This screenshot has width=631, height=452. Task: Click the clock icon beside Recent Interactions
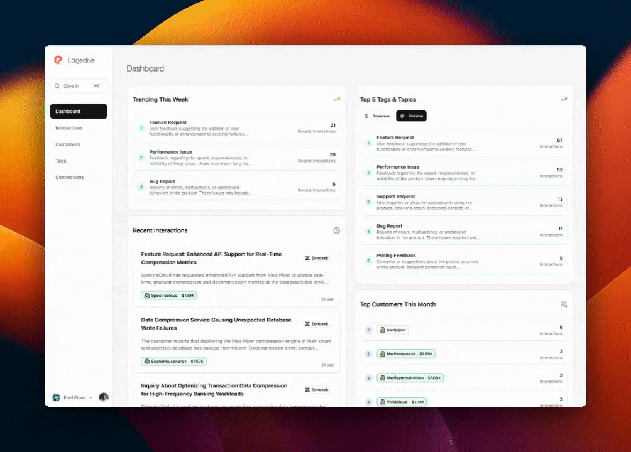point(337,230)
